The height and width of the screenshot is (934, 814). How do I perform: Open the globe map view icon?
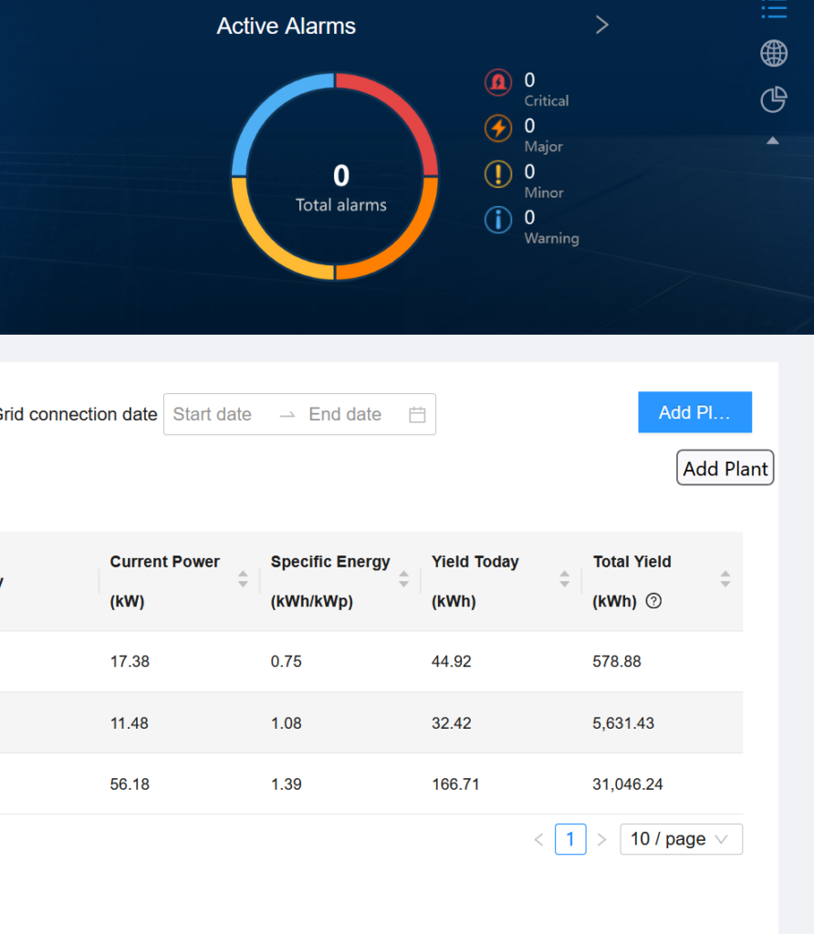point(774,54)
